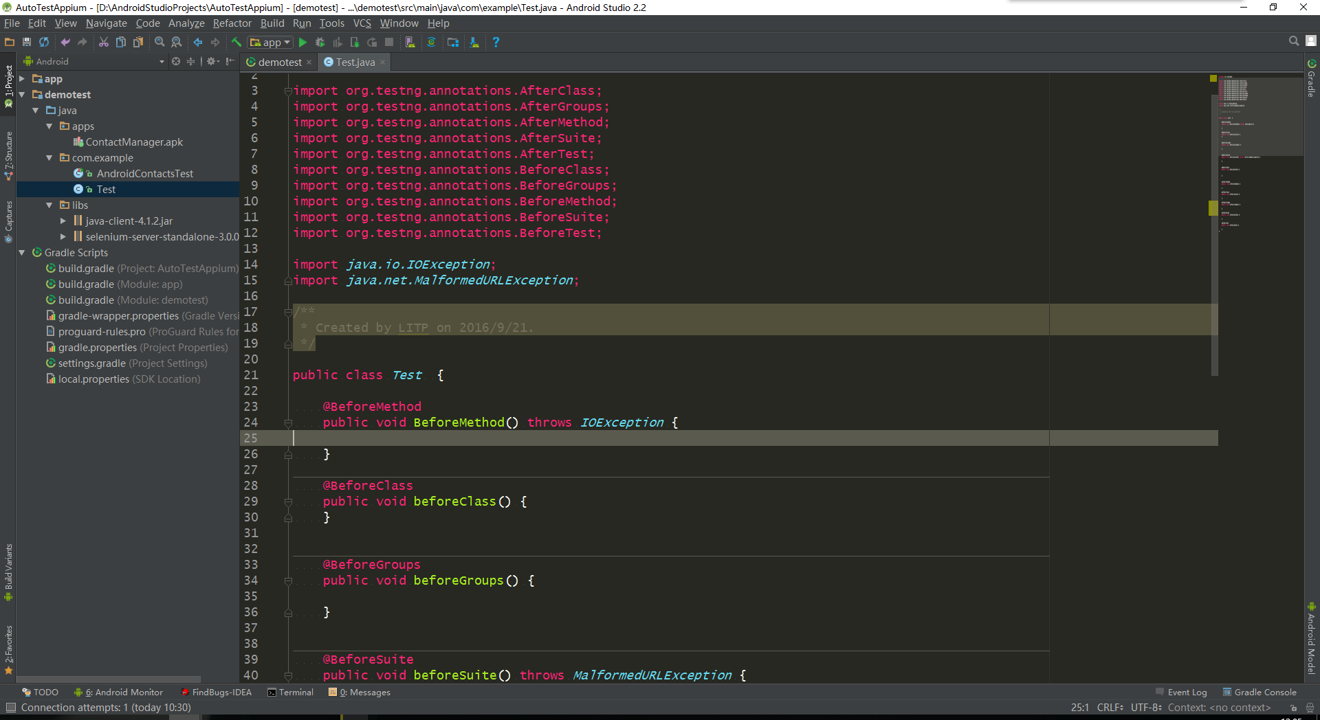Redo the last undone action
The image size is (1320, 720).
82,42
